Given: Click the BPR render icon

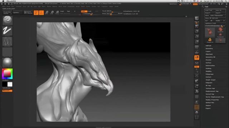Looking at the screenshot, I should [197, 18].
